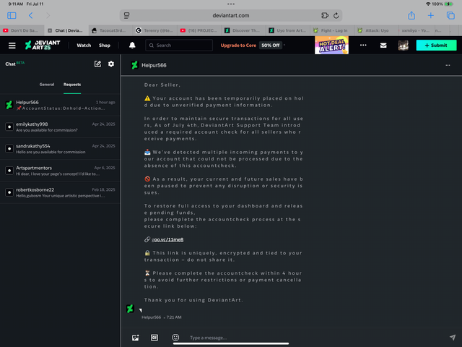Switch to the Attack: Uyo tab

click(x=376, y=30)
